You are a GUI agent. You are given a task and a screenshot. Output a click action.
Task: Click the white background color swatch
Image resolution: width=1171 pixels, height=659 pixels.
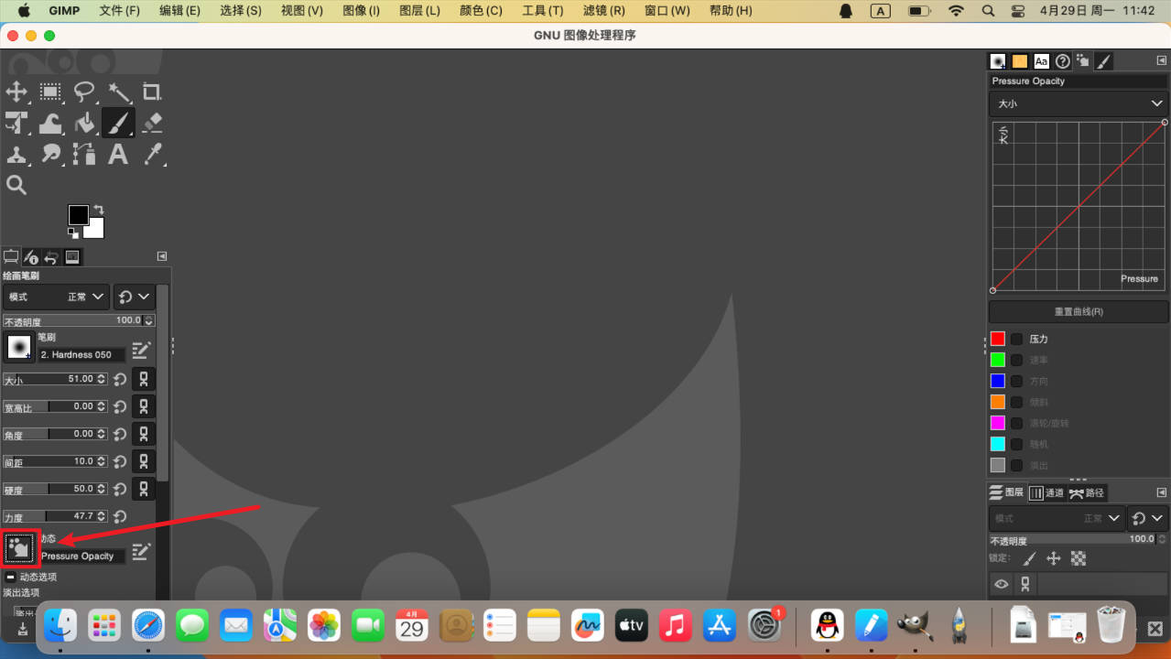[x=97, y=230]
